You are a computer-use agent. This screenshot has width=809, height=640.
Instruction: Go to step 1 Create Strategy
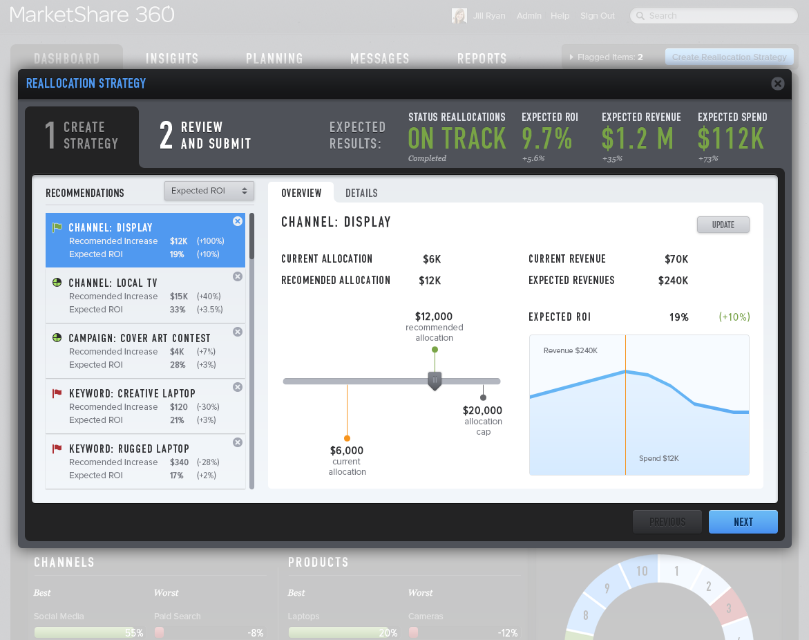tap(82, 135)
